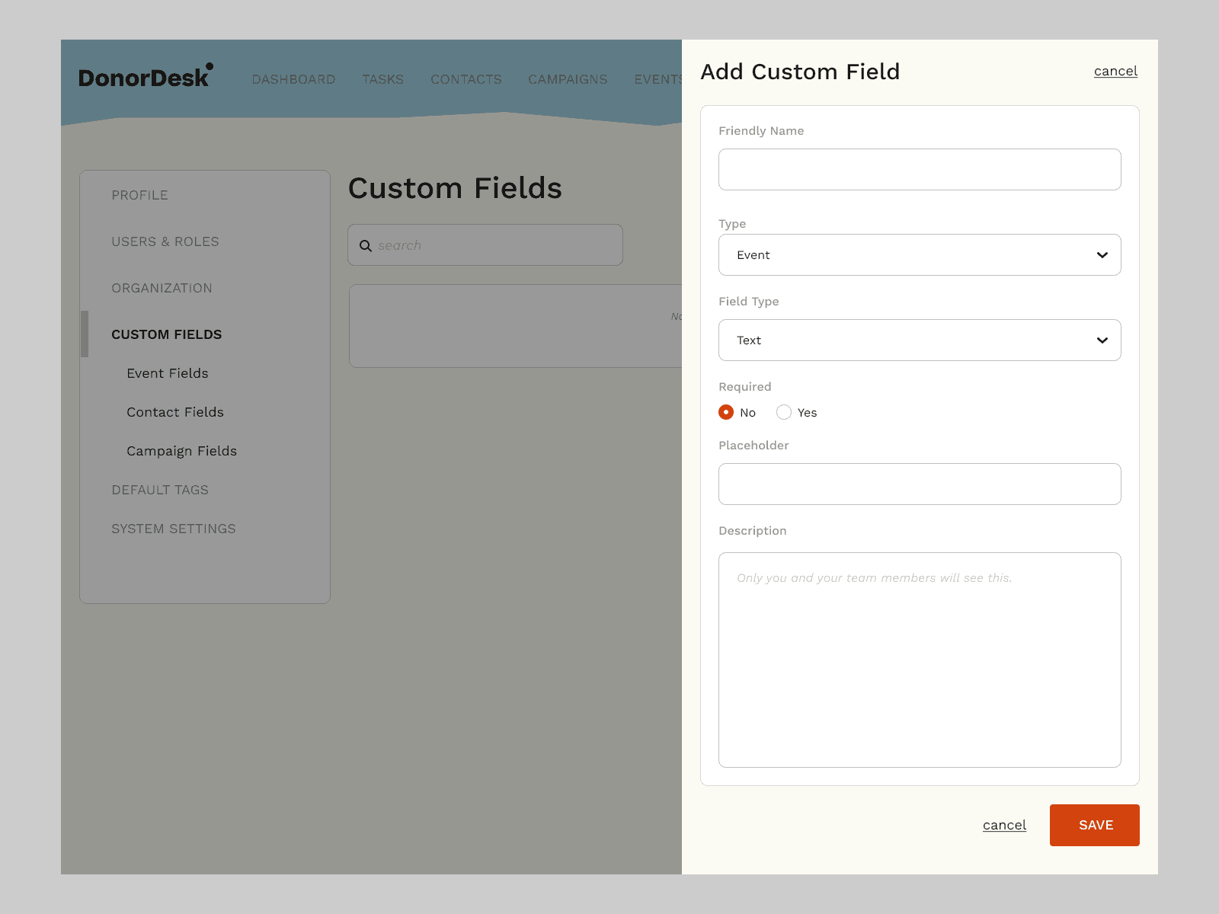Open the Campaigns nav item

coord(568,79)
